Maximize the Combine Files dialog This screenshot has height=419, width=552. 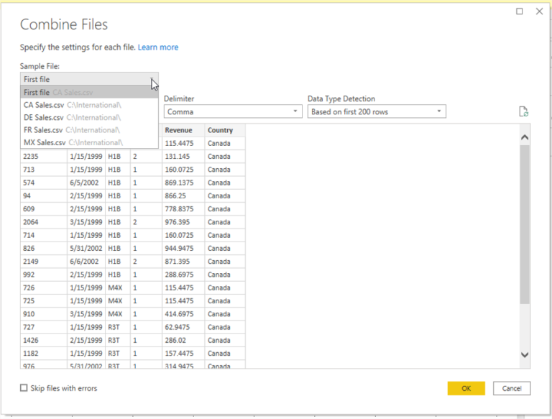point(520,11)
